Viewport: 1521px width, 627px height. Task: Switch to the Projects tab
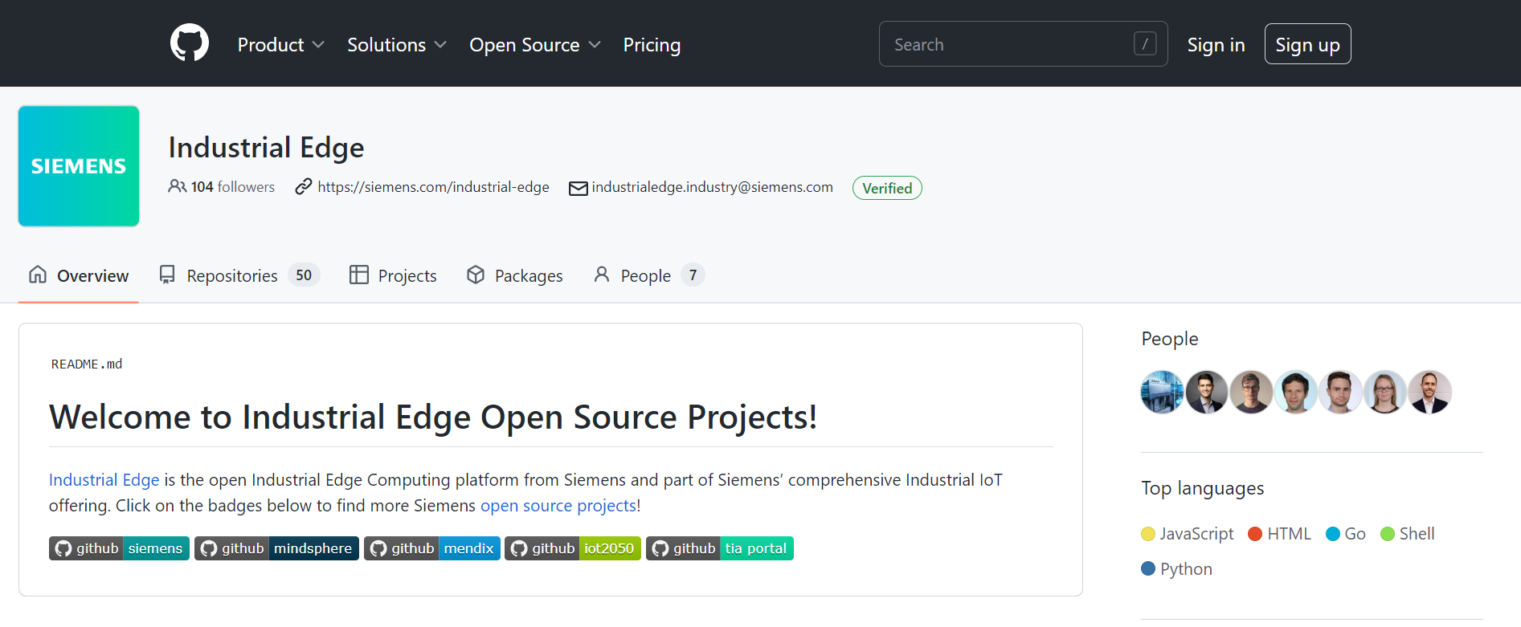393,275
